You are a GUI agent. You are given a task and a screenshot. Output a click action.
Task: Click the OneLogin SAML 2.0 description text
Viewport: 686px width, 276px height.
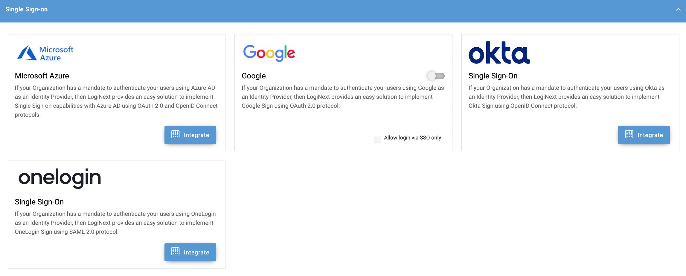(x=115, y=223)
